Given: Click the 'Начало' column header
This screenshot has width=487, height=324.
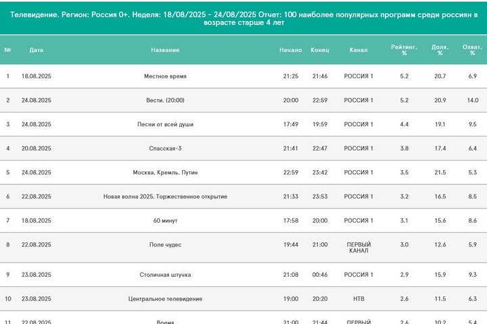Looking at the screenshot, I should pyautogui.click(x=290, y=50).
